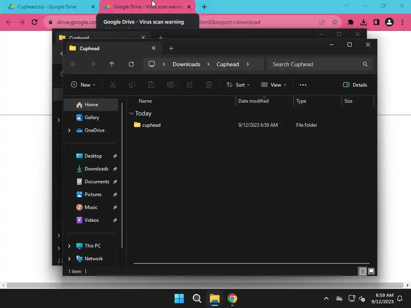411x308 pixels.
Task: Open the See more ellipsis menu
Action: tap(303, 85)
